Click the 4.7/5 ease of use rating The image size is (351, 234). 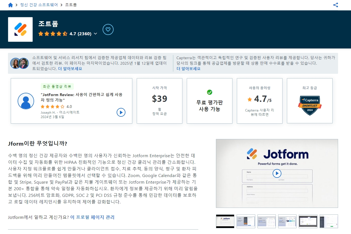pyautogui.click(x=260, y=99)
